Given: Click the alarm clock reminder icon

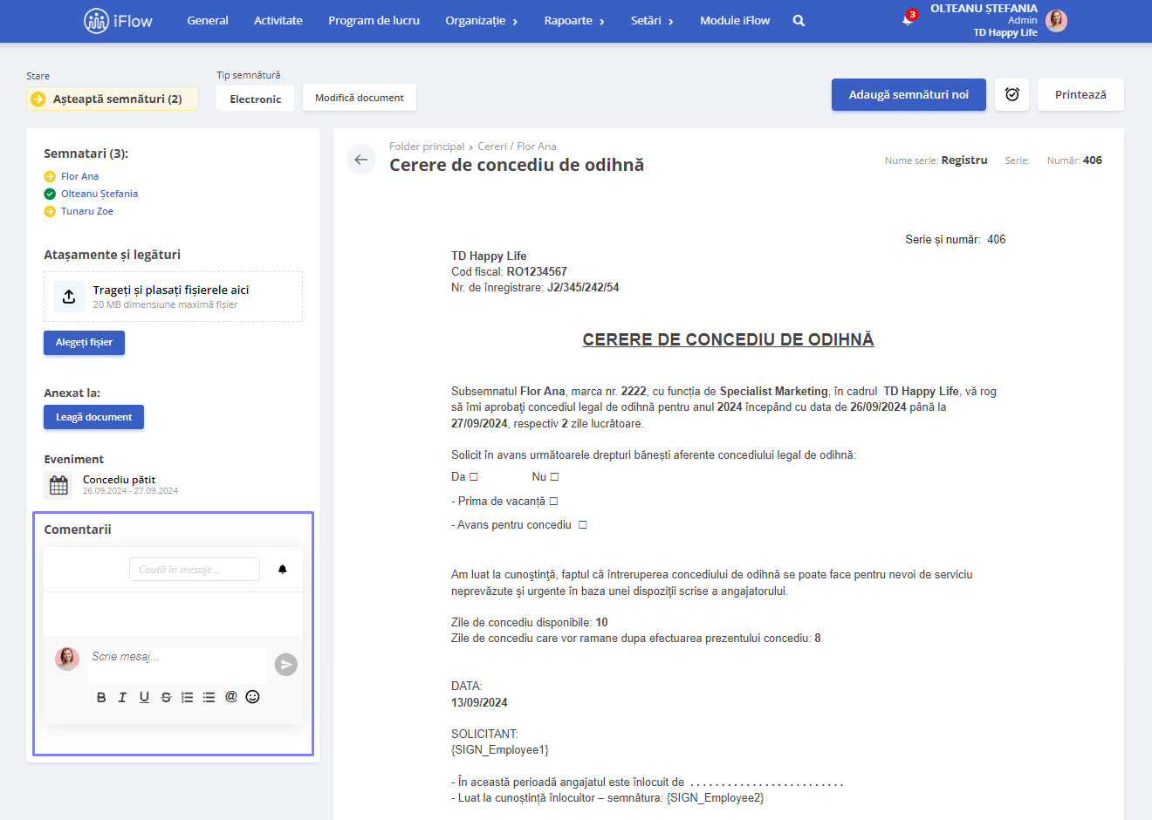Looking at the screenshot, I should tap(1012, 94).
